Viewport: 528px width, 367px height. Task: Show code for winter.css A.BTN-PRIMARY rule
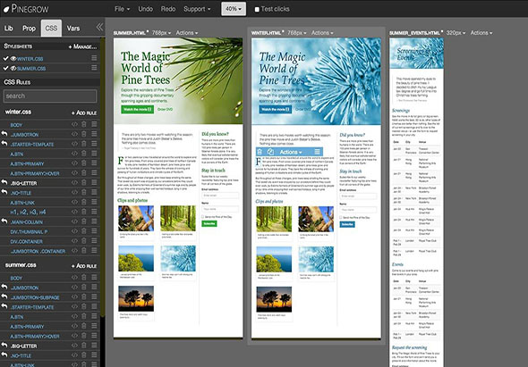74,163
